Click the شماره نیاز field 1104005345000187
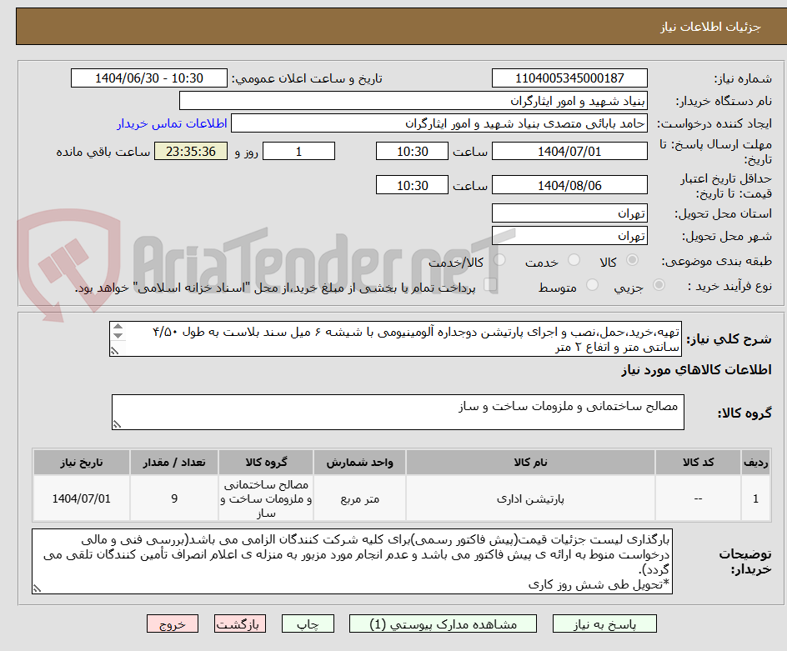787x651 pixels. pyautogui.click(x=569, y=78)
